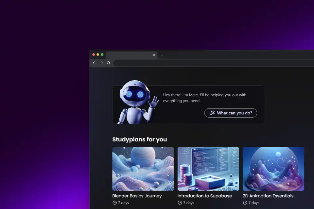
Task: Click the 2D Animation Essentials thumbnail image
Action: [x=273, y=169]
